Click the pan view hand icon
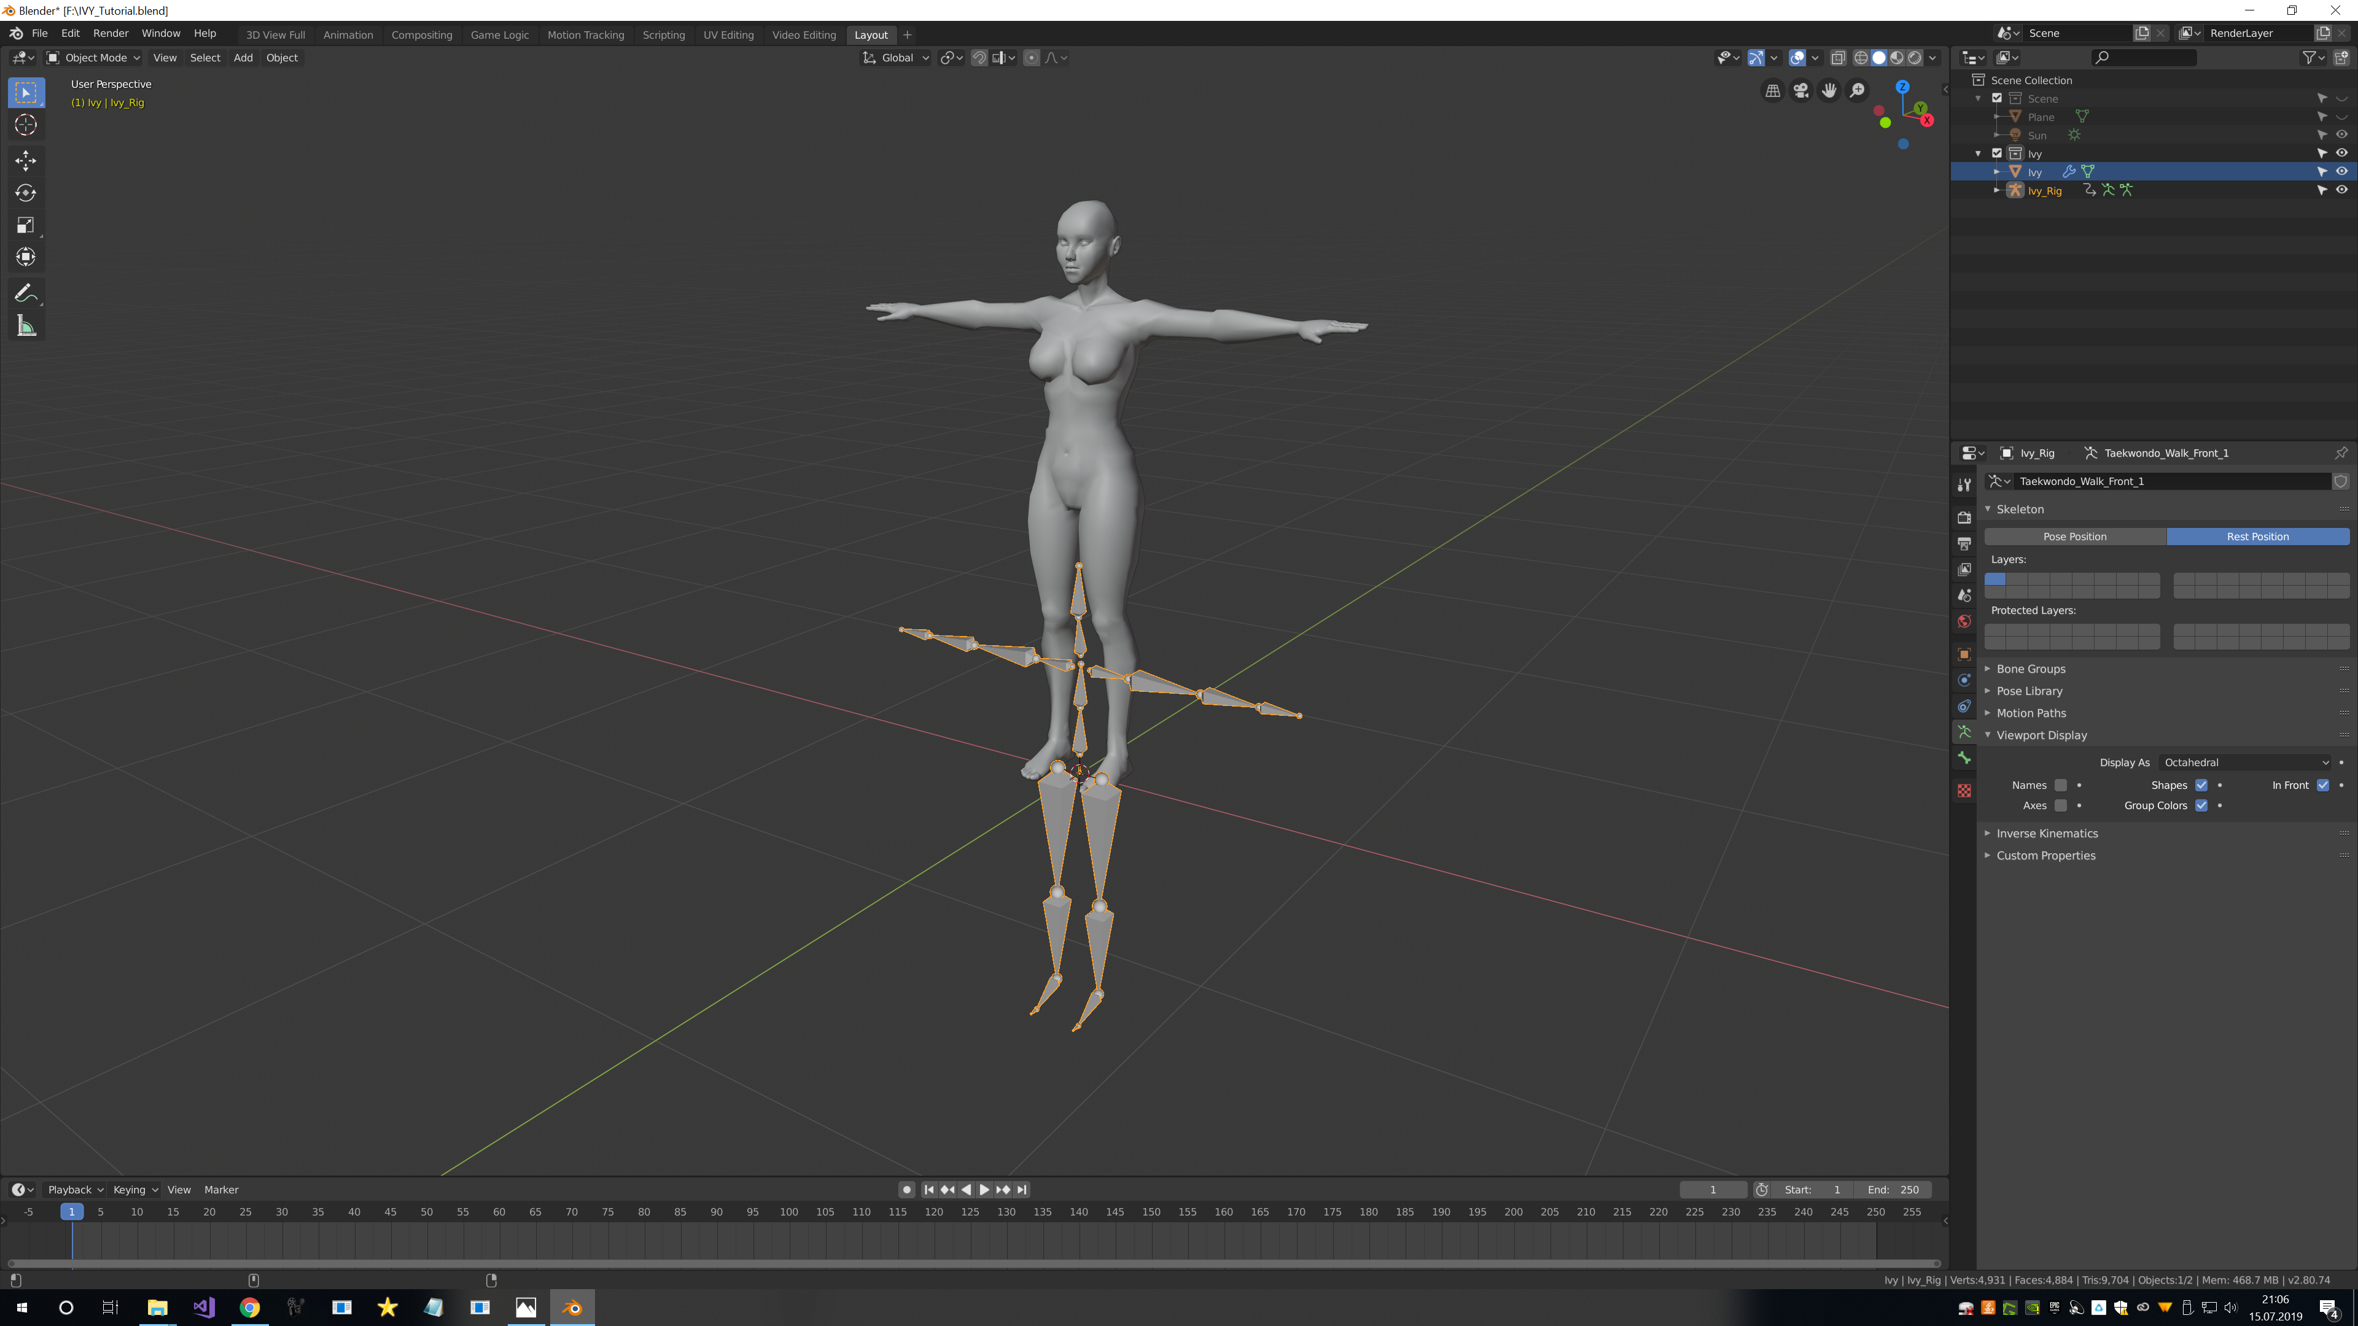The width and height of the screenshot is (2358, 1326). click(1829, 90)
